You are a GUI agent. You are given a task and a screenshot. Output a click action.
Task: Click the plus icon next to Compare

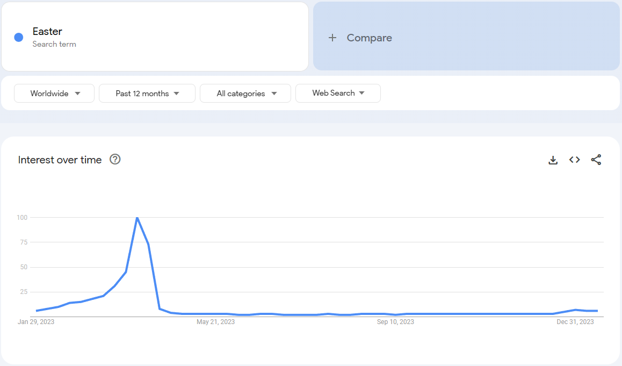tap(332, 38)
